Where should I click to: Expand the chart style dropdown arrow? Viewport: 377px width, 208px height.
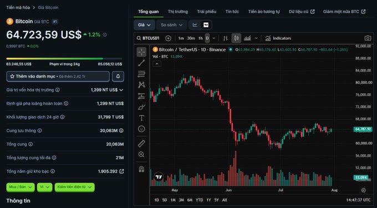click(x=256, y=38)
